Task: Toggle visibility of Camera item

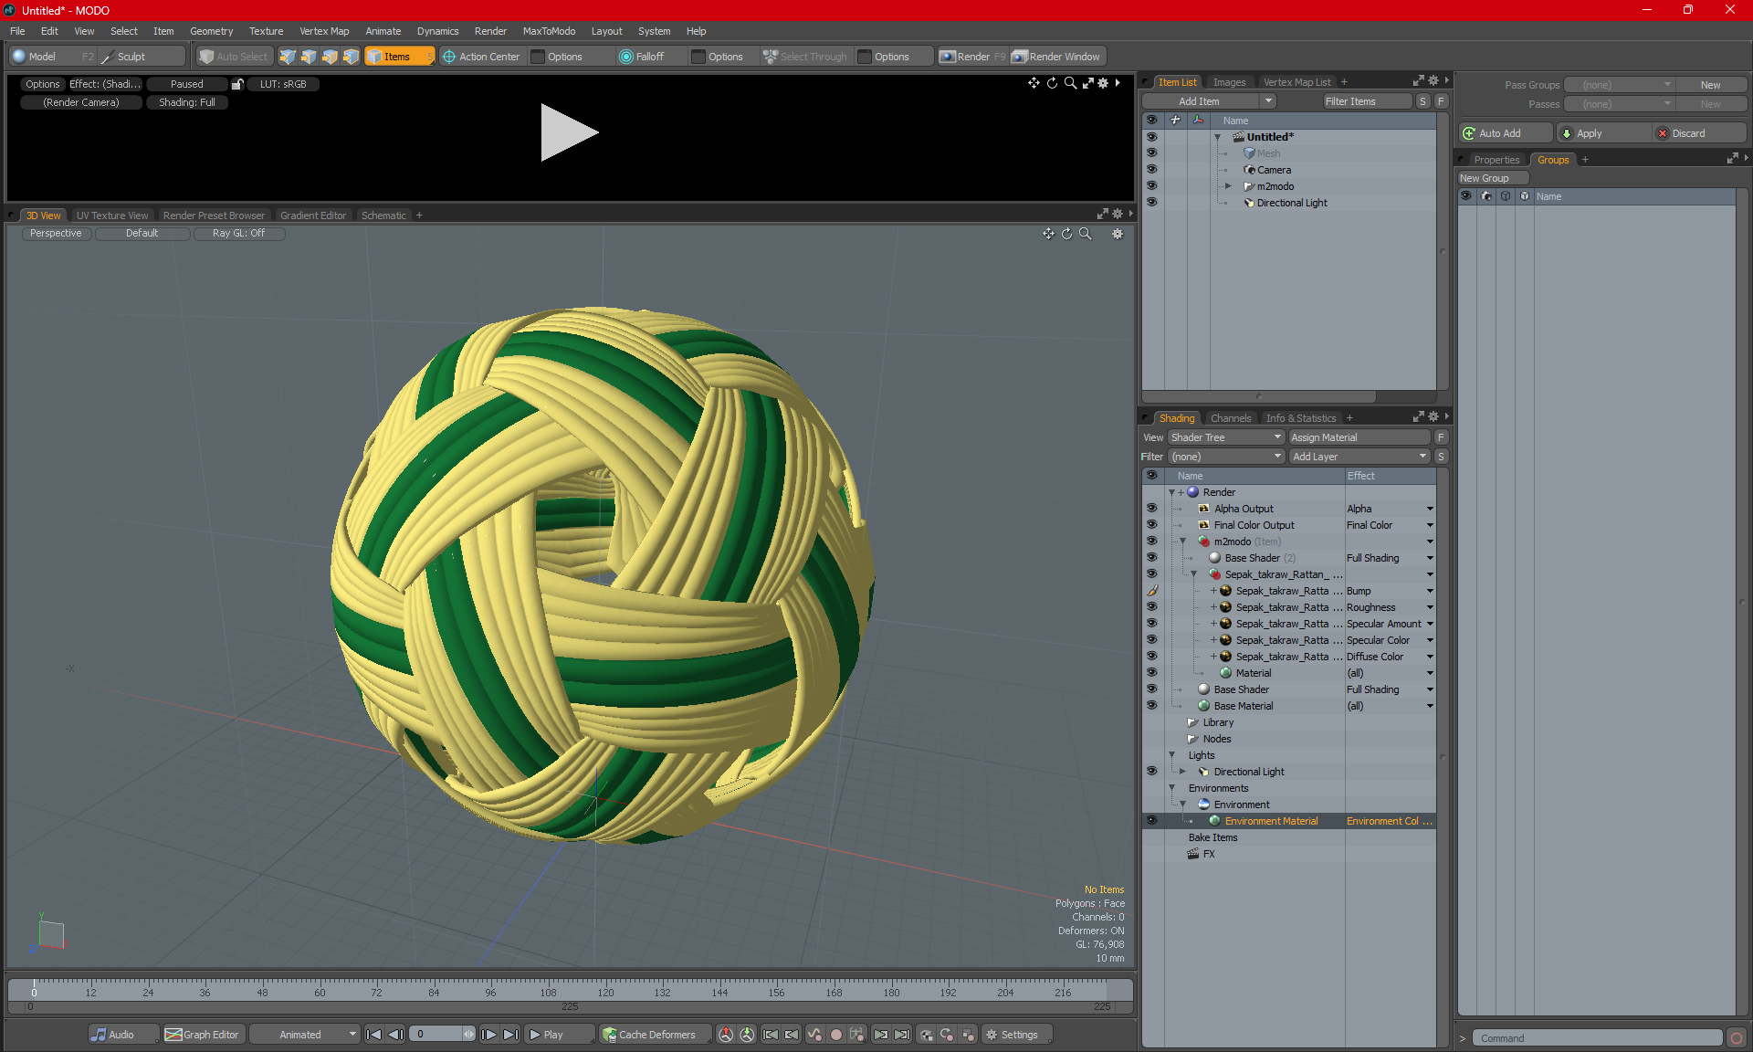Action: coord(1151,169)
